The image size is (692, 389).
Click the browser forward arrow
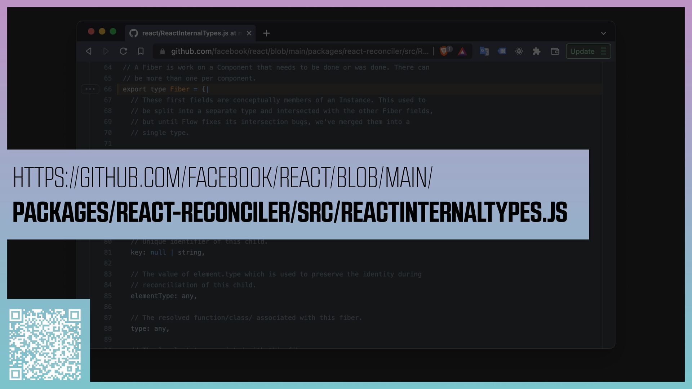pyautogui.click(x=106, y=51)
